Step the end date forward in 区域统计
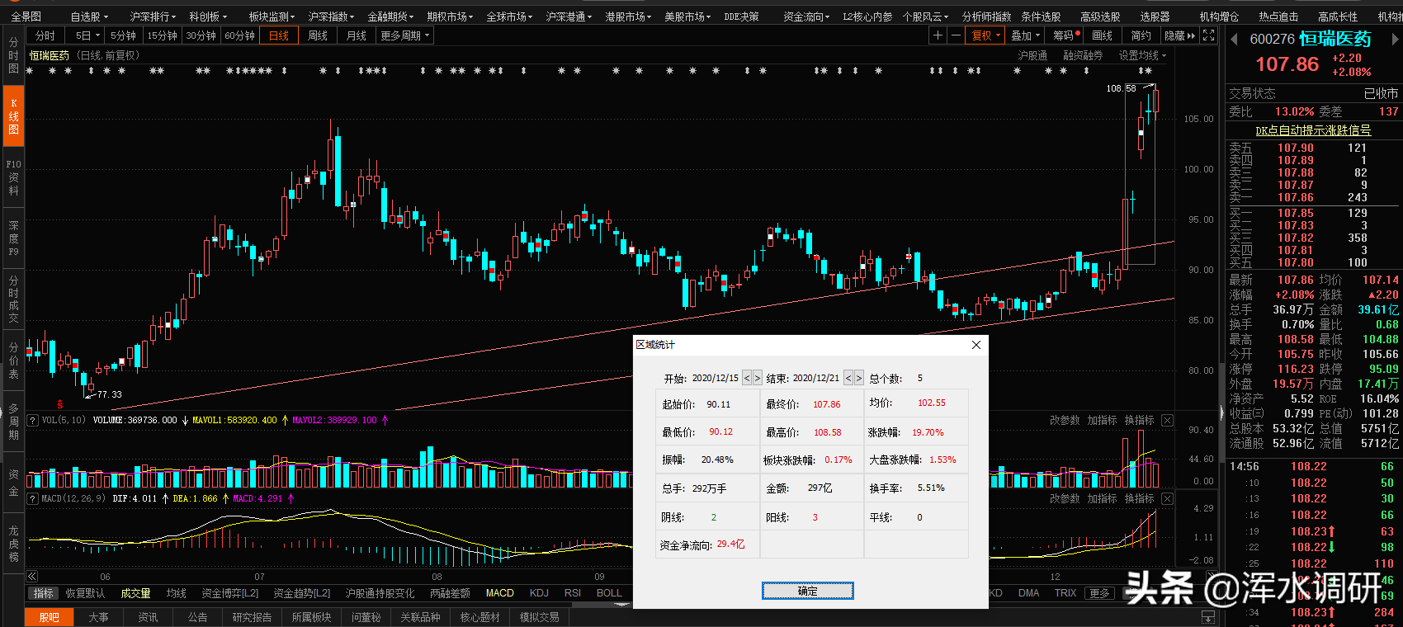The width and height of the screenshot is (1403, 627). click(858, 378)
